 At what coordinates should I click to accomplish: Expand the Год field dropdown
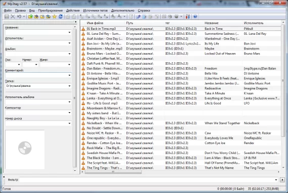click(19, 65)
